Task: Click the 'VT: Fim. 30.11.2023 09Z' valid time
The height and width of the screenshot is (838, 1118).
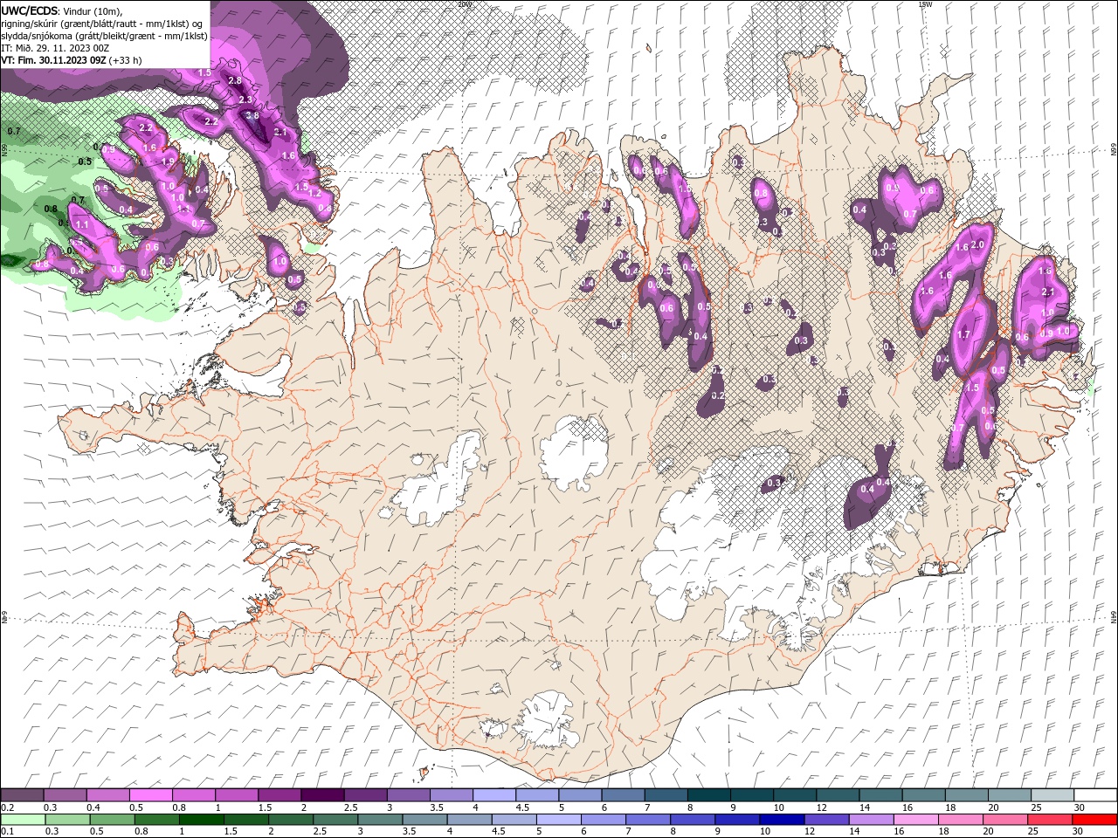Action: click(53, 60)
